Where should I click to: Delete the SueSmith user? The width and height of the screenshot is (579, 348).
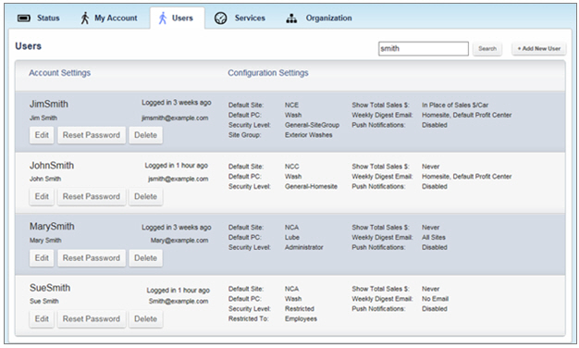coord(145,318)
